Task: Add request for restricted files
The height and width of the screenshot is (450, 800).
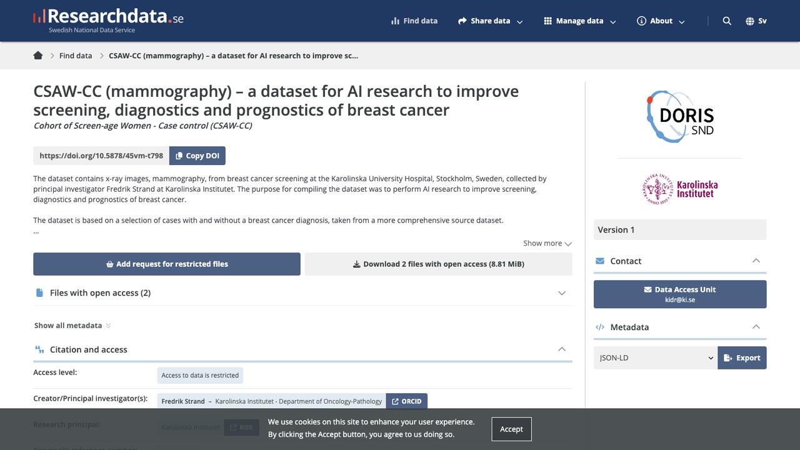Action: (x=167, y=264)
